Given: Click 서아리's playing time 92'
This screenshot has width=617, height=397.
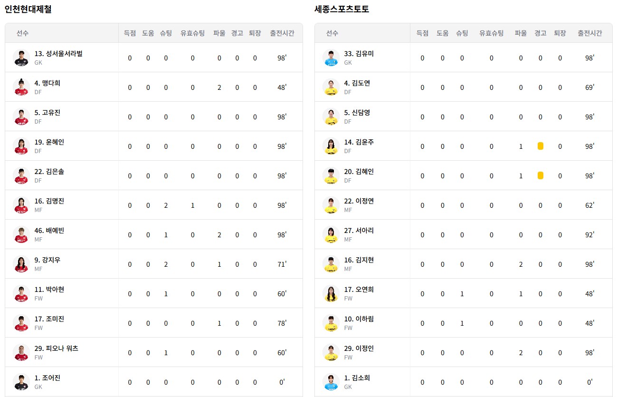Looking at the screenshot, I should coord(590,235).
